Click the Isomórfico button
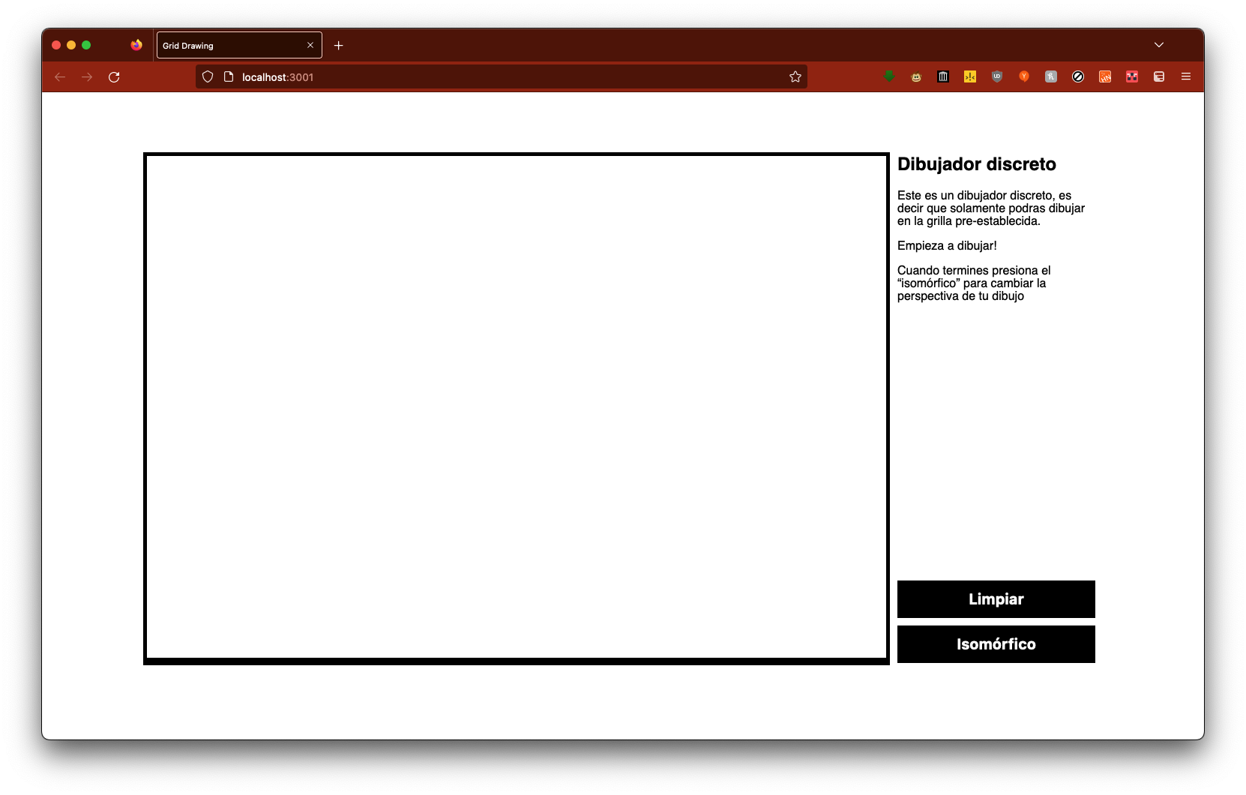This screenshot has height=795, width=1246. (x=996, y=644)
